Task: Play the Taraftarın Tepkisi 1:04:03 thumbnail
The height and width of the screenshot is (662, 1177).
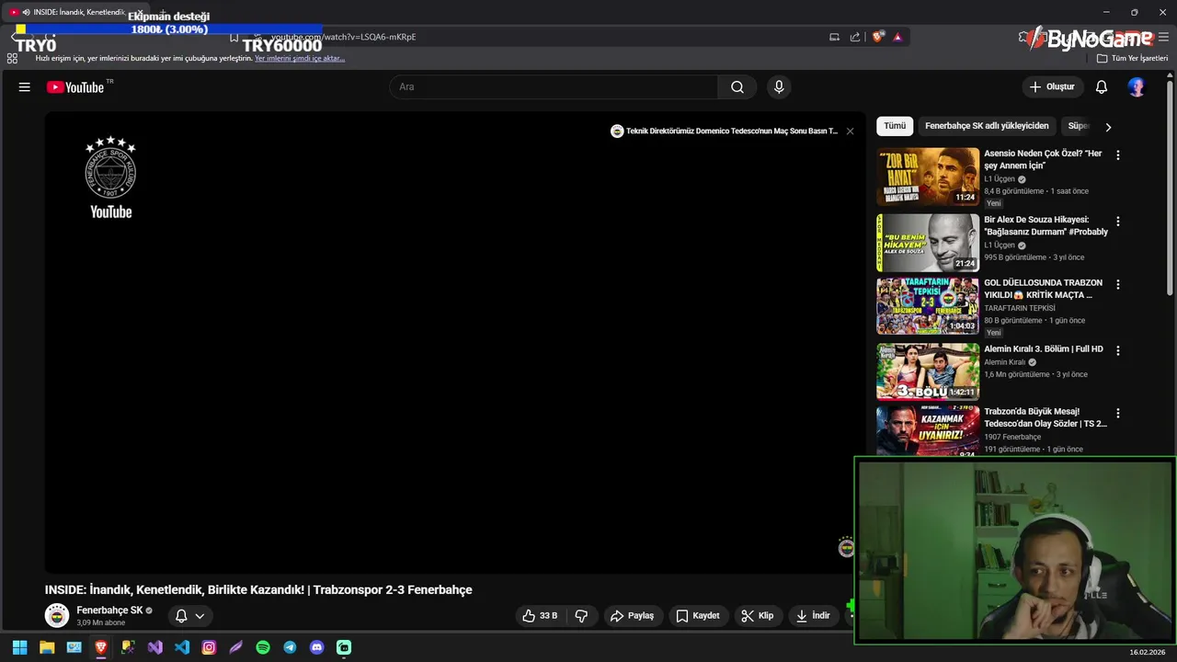Action: pyautogui.click(x=928, y=306)
